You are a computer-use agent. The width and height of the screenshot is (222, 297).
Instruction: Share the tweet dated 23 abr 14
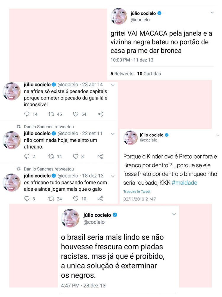click(100, 114)
